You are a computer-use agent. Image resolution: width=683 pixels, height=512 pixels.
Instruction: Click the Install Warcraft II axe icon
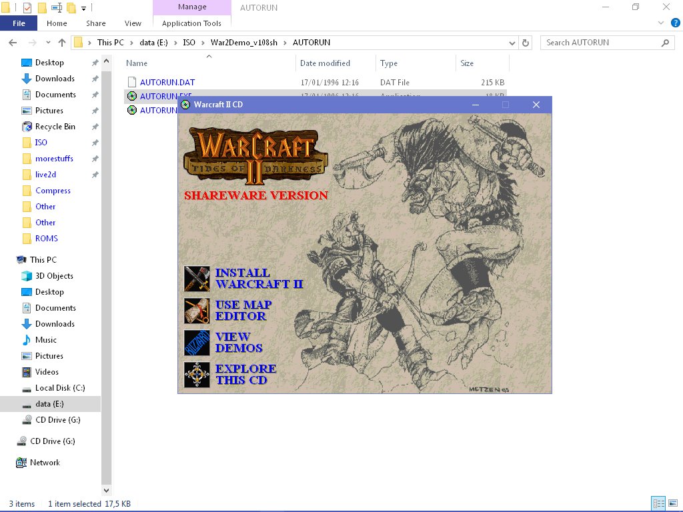point(197,279)
